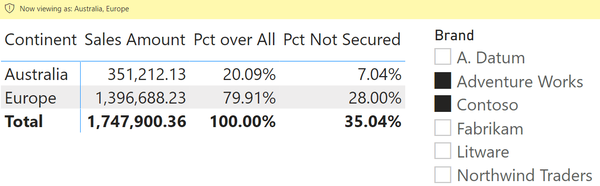Enable the Fabrikam brand checkbox
This screenshot has width=600, height=186.
(443, 128)
